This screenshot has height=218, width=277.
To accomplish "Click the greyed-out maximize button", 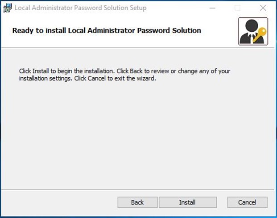I will 237,8.
